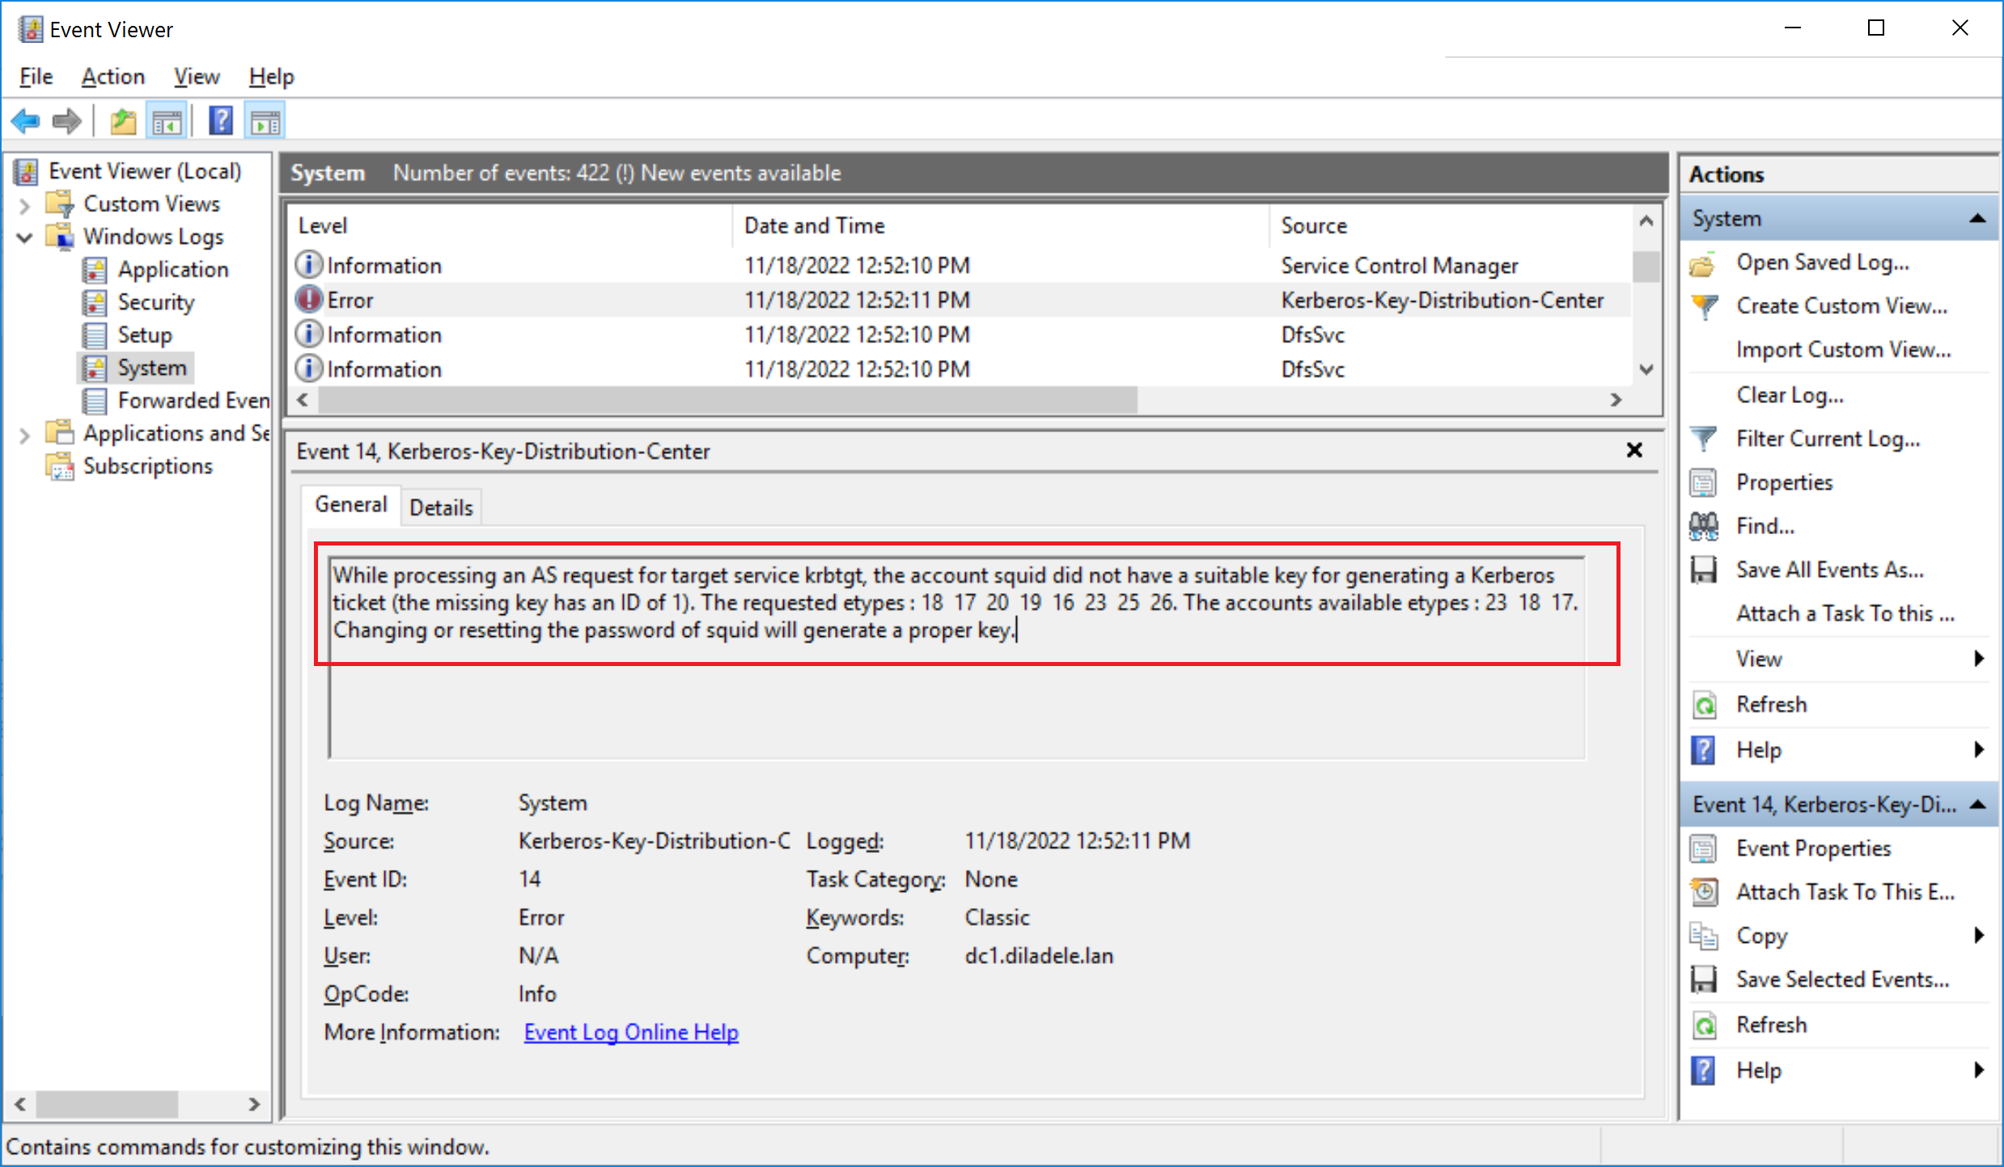Screen dimensions: 2004x1167
Task: Click the Filter Current Log funnel icon
Action: click(1704, 439)
